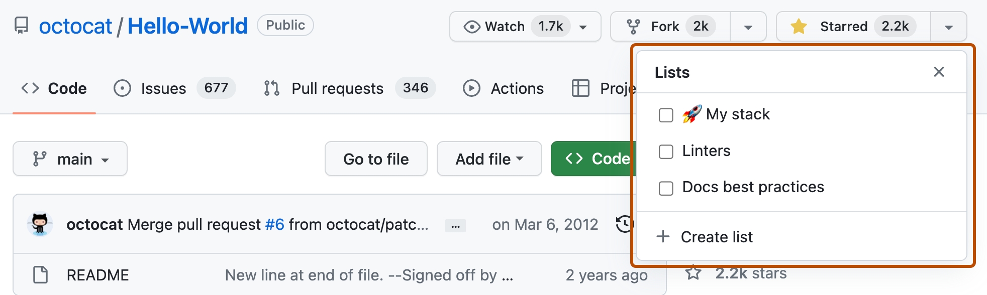987x295 pixels.
Task: Expand the Add file dropdown
Action: (489, 159)
